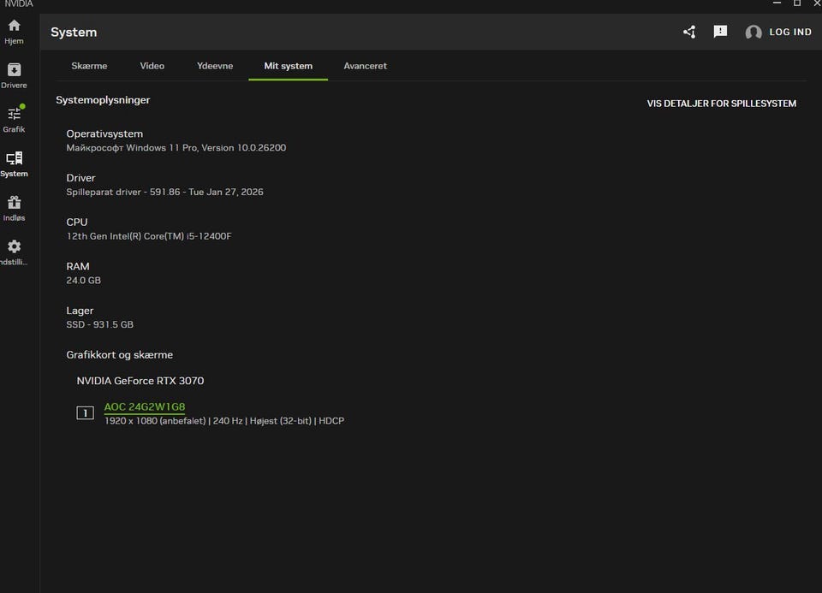Open the AOC 24G2W1G8 monitor link

pyautogui.click(x=145, y=407)
